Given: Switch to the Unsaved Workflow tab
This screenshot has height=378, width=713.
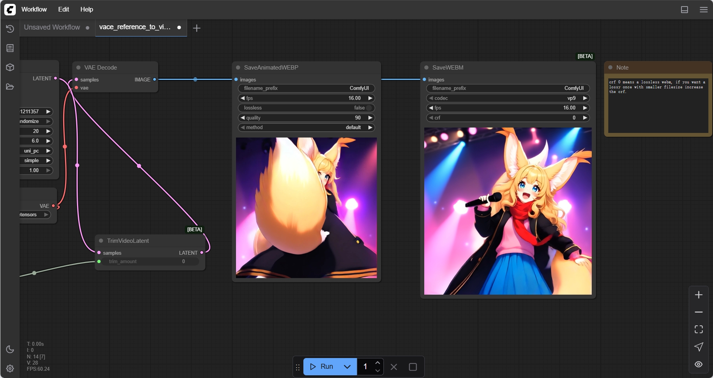Looking at the screenshot, I should click(52, 27).
